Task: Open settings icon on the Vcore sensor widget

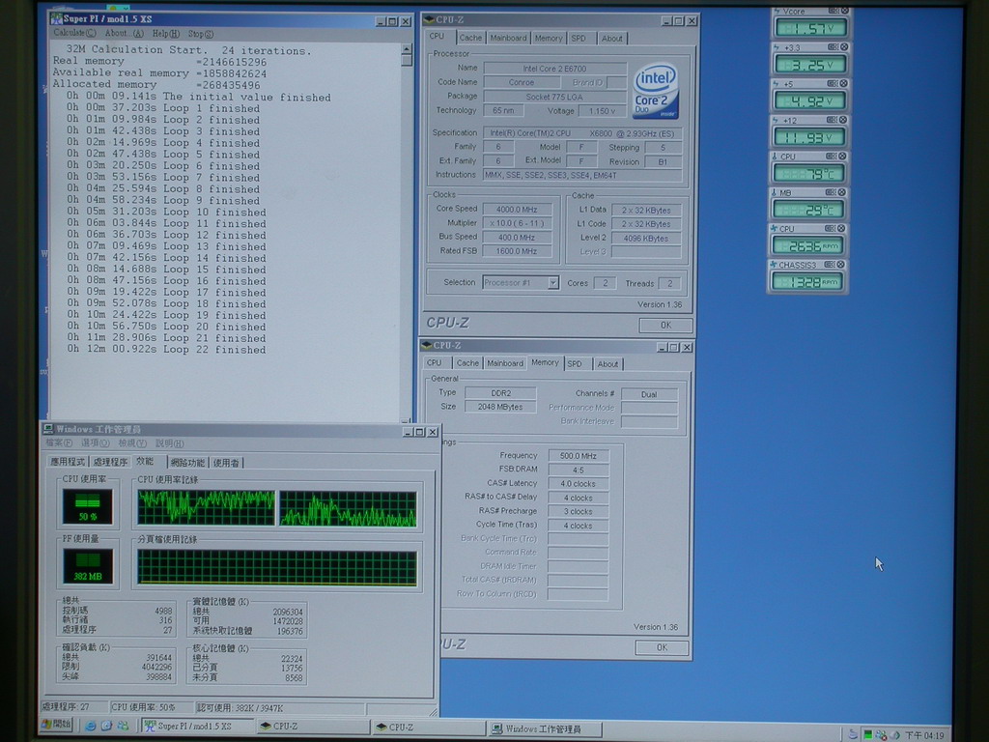Action: pos(834,11)
